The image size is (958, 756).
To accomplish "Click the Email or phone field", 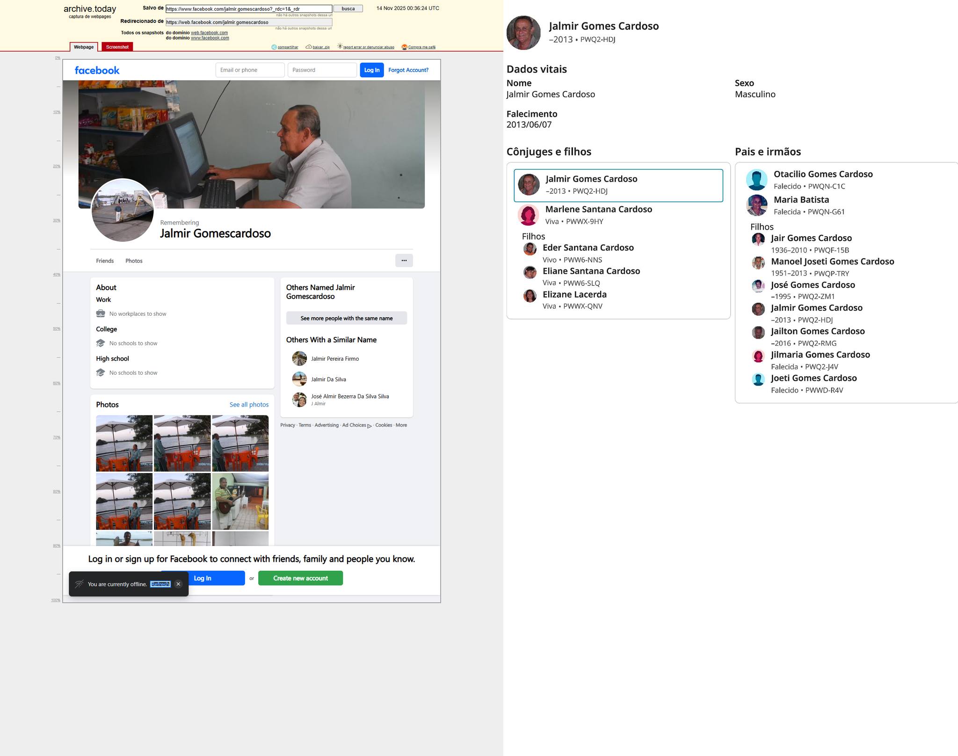I will pyautogui.click(x=250, y=70).
